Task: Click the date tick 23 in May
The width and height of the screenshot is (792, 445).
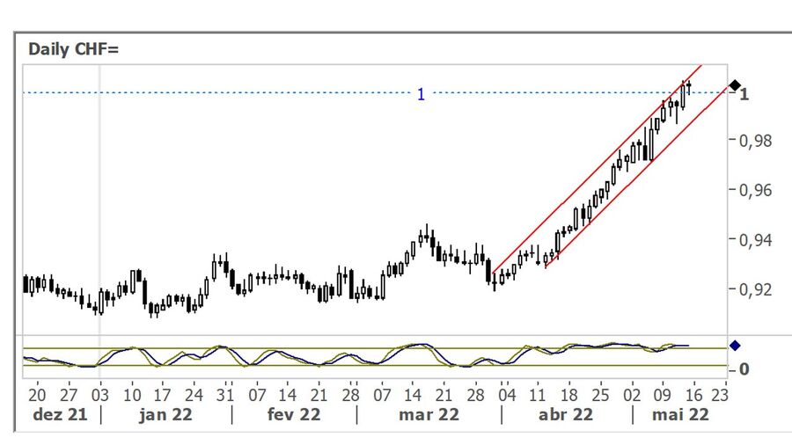Action: pos(719,395)
